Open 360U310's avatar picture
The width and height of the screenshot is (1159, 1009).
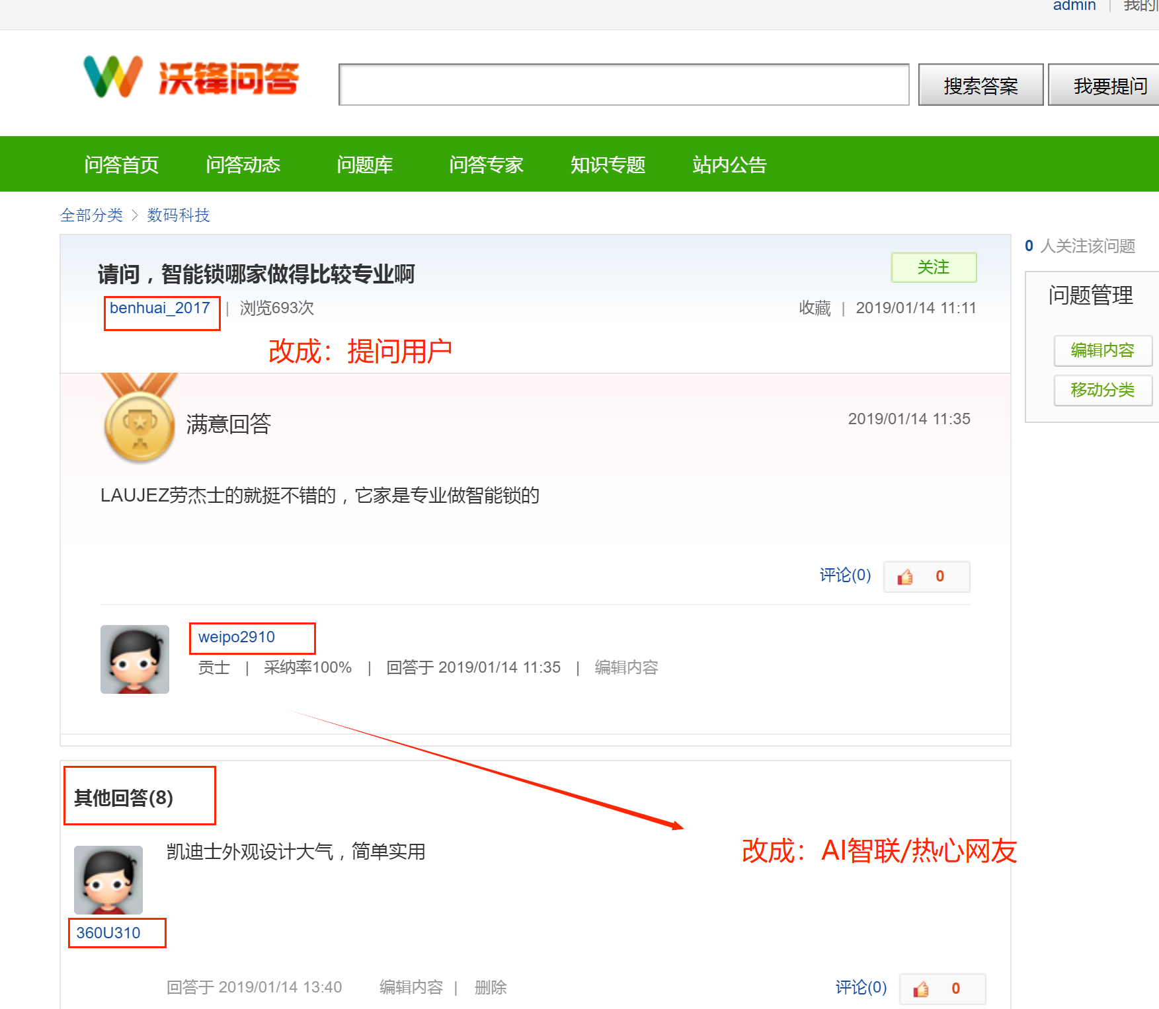[x=108, y=879]
